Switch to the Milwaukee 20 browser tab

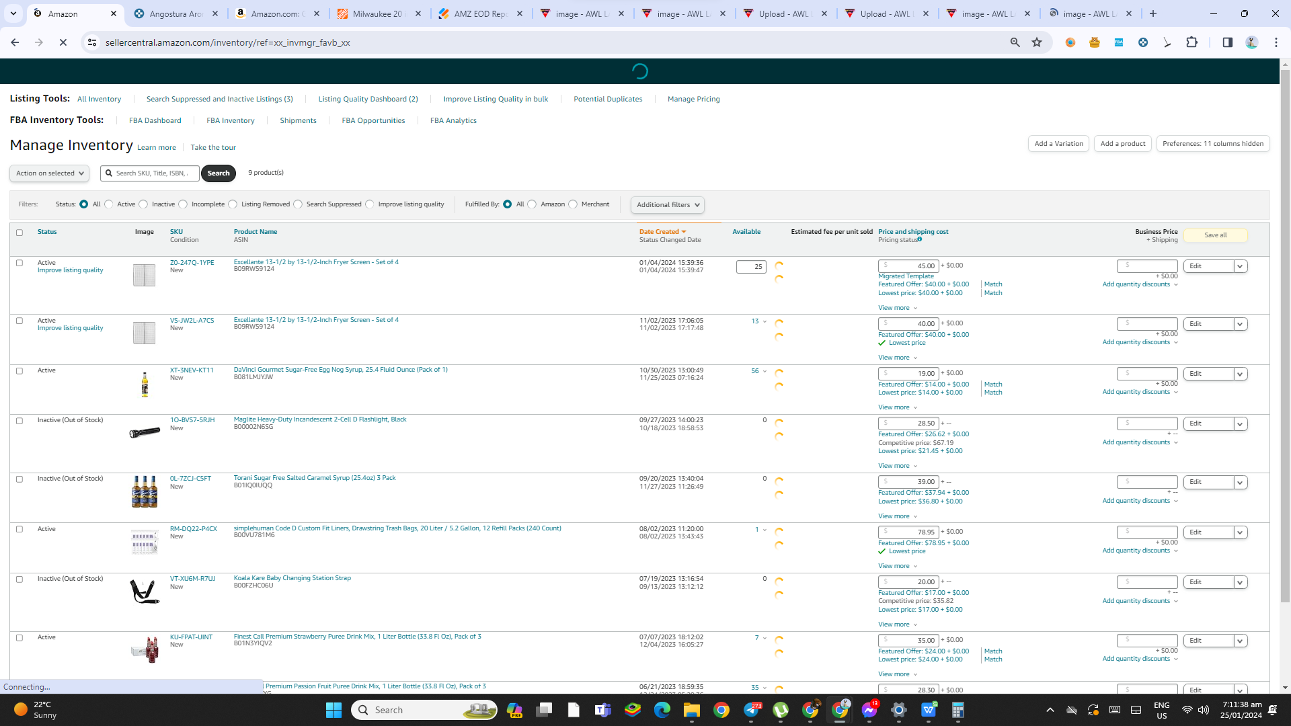click(380, 13)
